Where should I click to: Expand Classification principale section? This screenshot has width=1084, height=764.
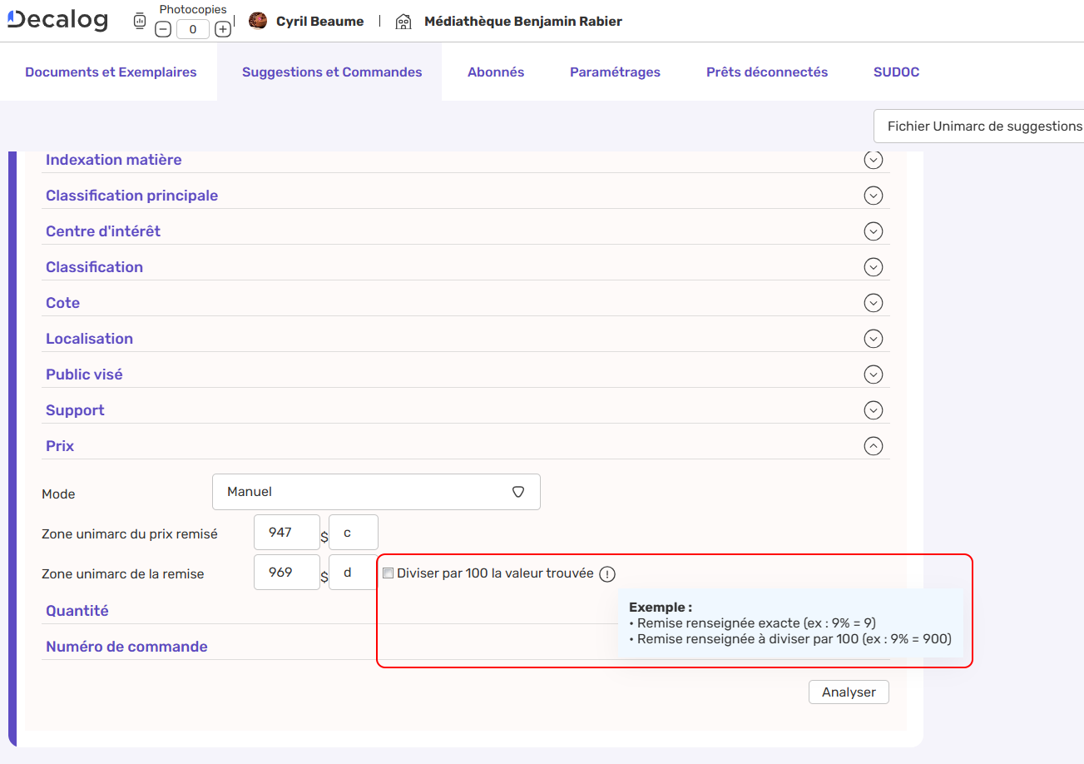874,196
